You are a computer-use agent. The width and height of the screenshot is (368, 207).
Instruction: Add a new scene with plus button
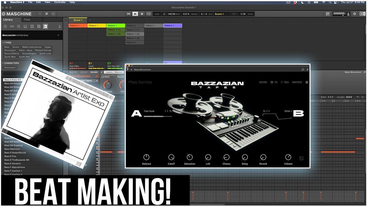(x=89, y=20)
